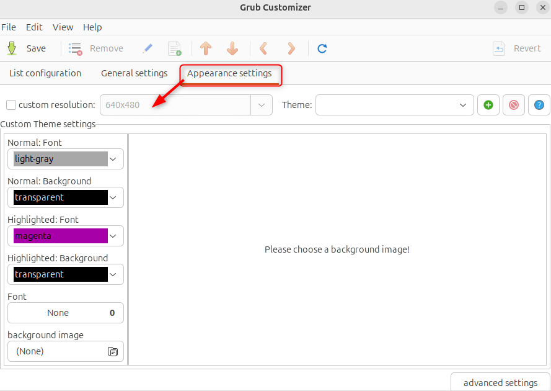The width and height of the screenshot is (551, 391).
Task: Open the File menu
Action: [x=9, y=27]
